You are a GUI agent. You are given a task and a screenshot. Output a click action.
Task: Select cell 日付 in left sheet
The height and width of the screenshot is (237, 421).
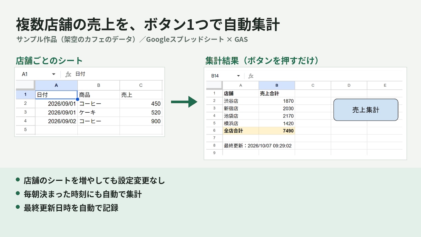point(56,95)
